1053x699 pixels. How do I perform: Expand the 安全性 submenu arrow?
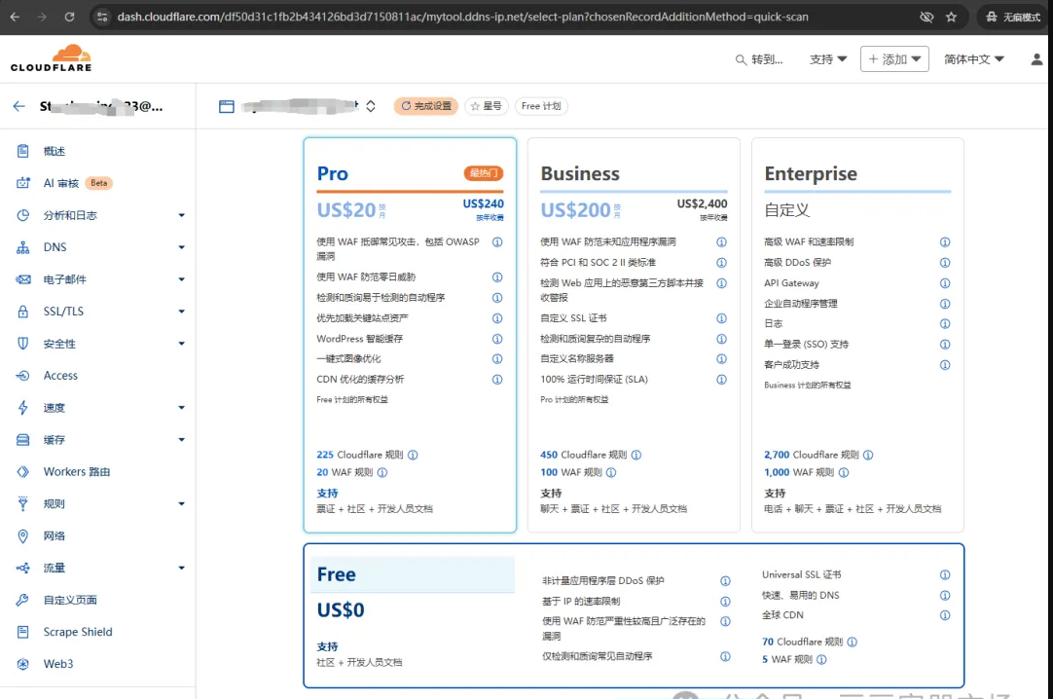click(181, 344)
